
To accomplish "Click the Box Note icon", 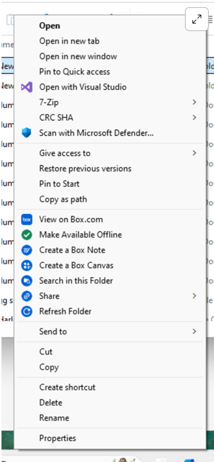I will click(26, 250).
